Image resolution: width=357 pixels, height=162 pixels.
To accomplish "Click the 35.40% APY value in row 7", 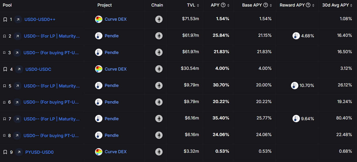I will pyautogui.click(x=221, y=118).
